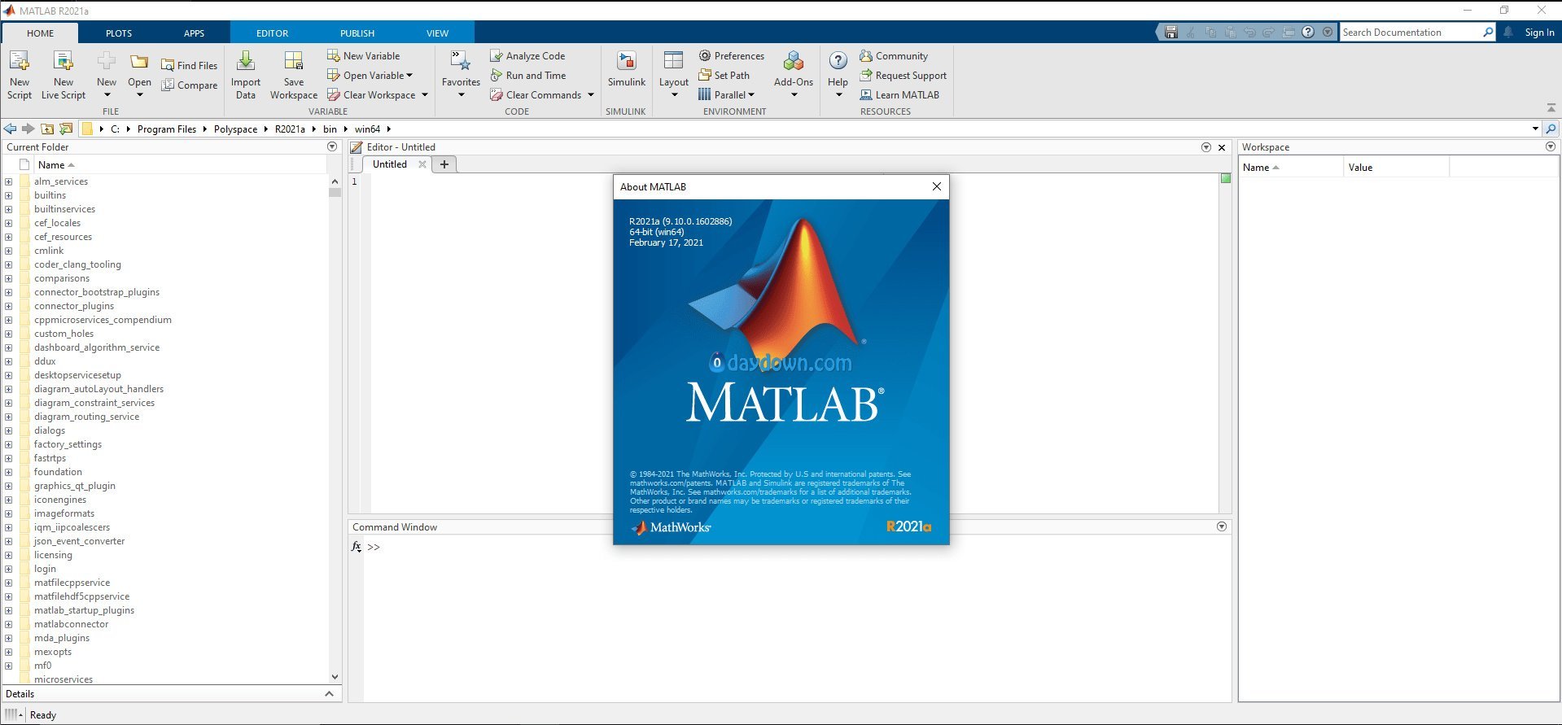Expand the builtins folder node
Screen dimensions: 1562x725
click(8, 195)
